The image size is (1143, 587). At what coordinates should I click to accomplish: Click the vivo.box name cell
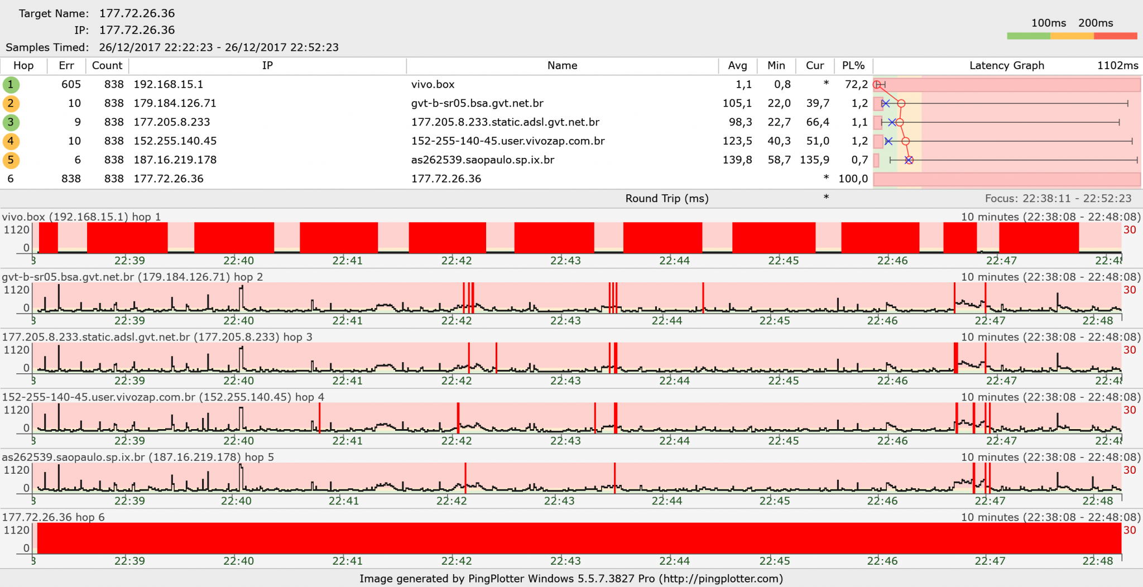433,84
